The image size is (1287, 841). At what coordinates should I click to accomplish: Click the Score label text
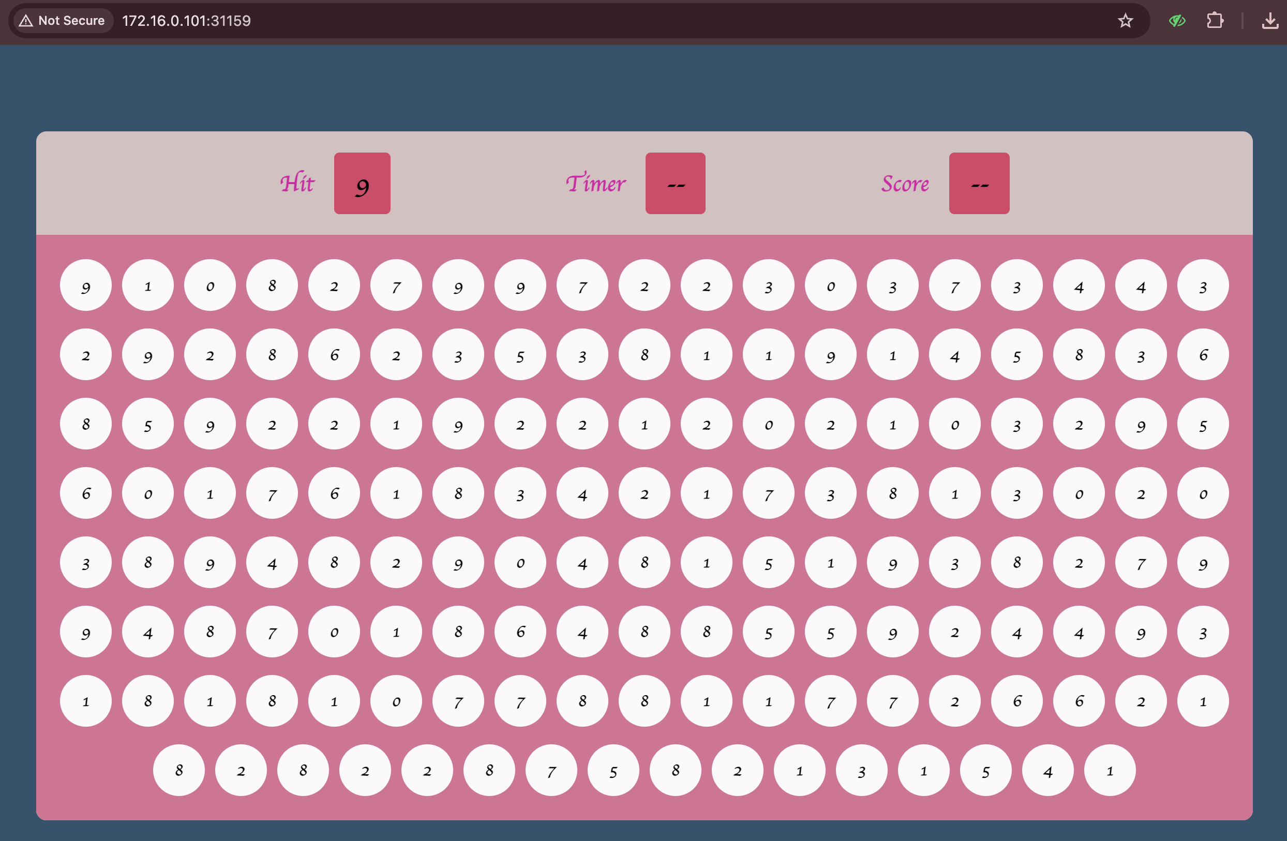point(905,183)
